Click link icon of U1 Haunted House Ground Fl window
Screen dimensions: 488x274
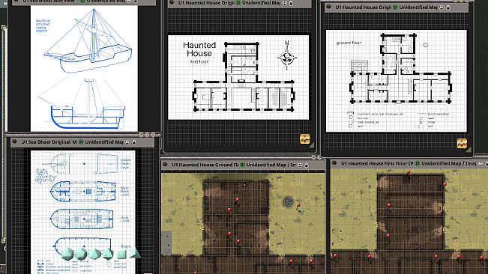(165, 165)
